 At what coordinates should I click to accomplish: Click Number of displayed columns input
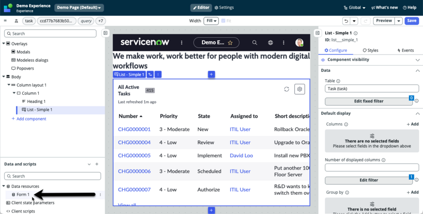(372, 168)
